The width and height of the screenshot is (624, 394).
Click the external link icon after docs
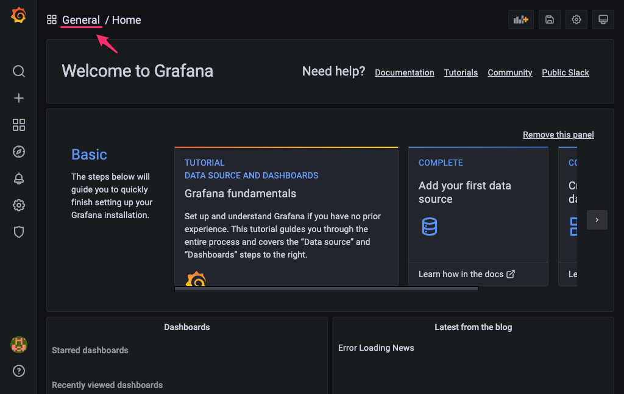click(511, 274)
